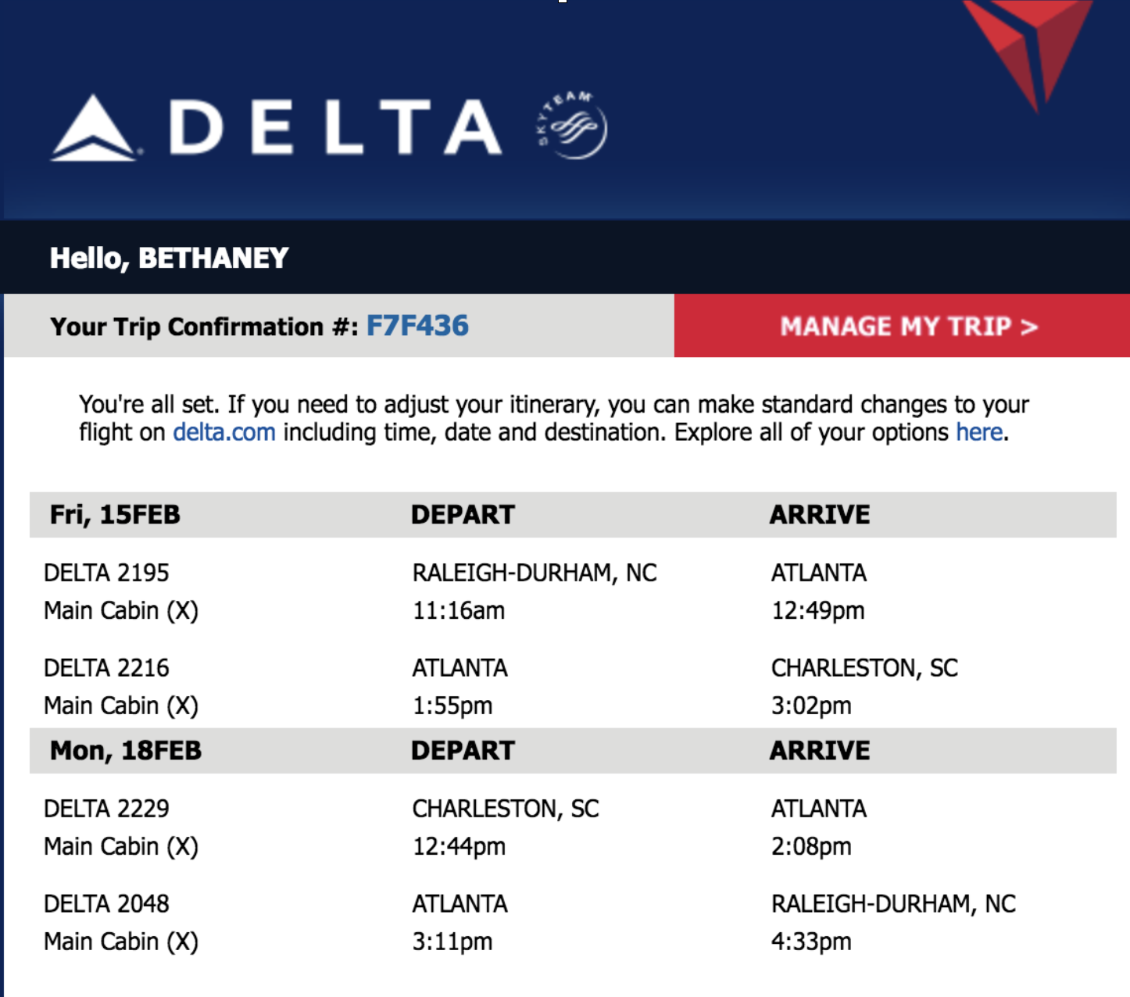Click the SkyTeam alliance emblem
This screenshot has width=1130, height=997.
(x=573, y=125)
